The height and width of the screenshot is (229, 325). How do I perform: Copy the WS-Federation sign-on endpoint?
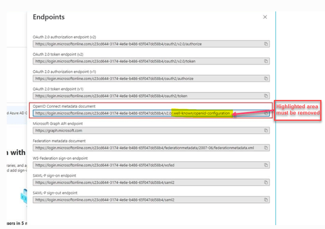pos(266,165)
